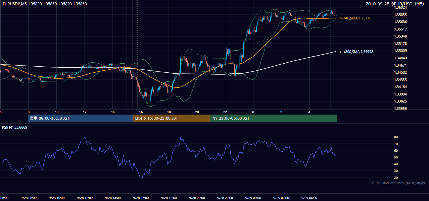Click the 1.35517 price axis value
The width and height of the screenshot is (429, 201).
[x=400, y=29]
